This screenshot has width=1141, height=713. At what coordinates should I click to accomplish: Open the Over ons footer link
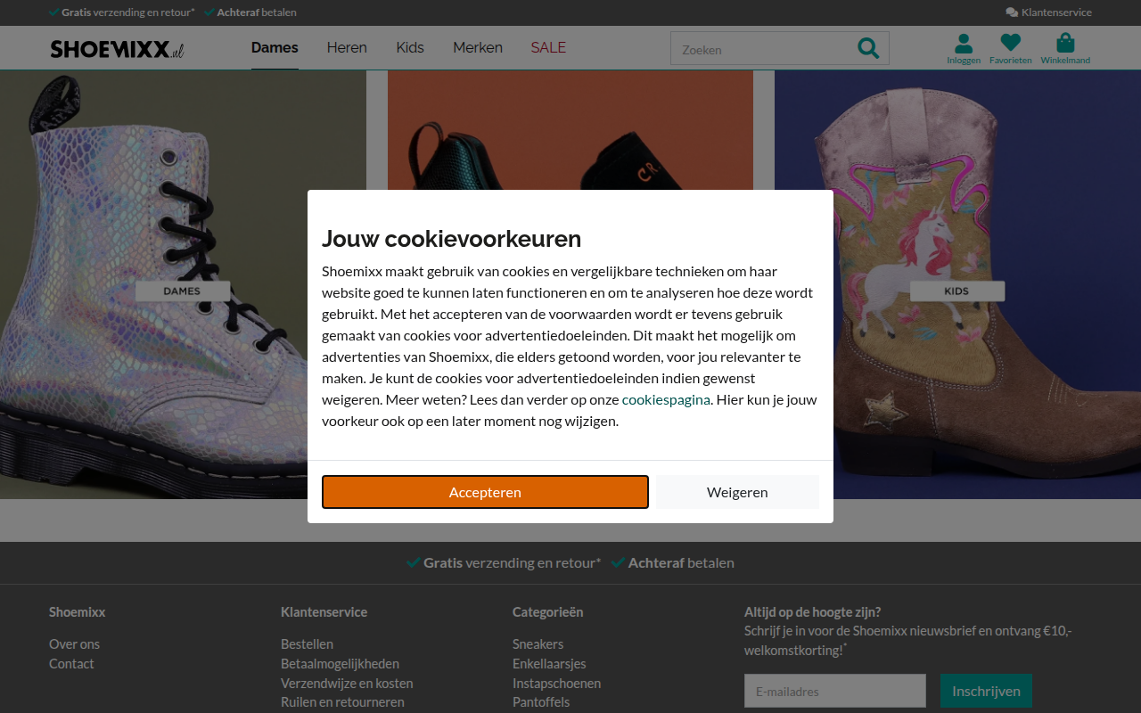pos(74,643)
